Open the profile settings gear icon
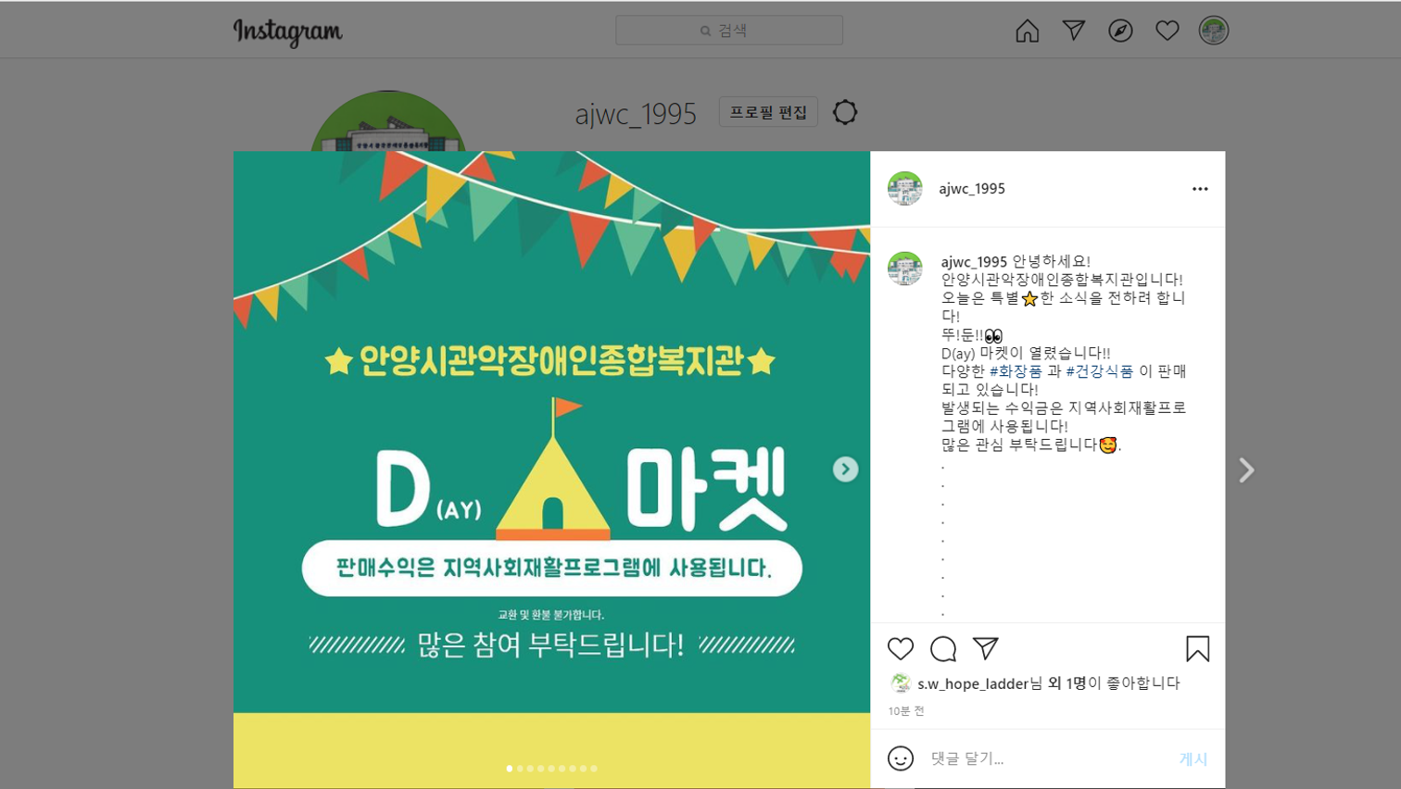The height and width of the screenshot is (789, 1401). [x=845, y=112]
